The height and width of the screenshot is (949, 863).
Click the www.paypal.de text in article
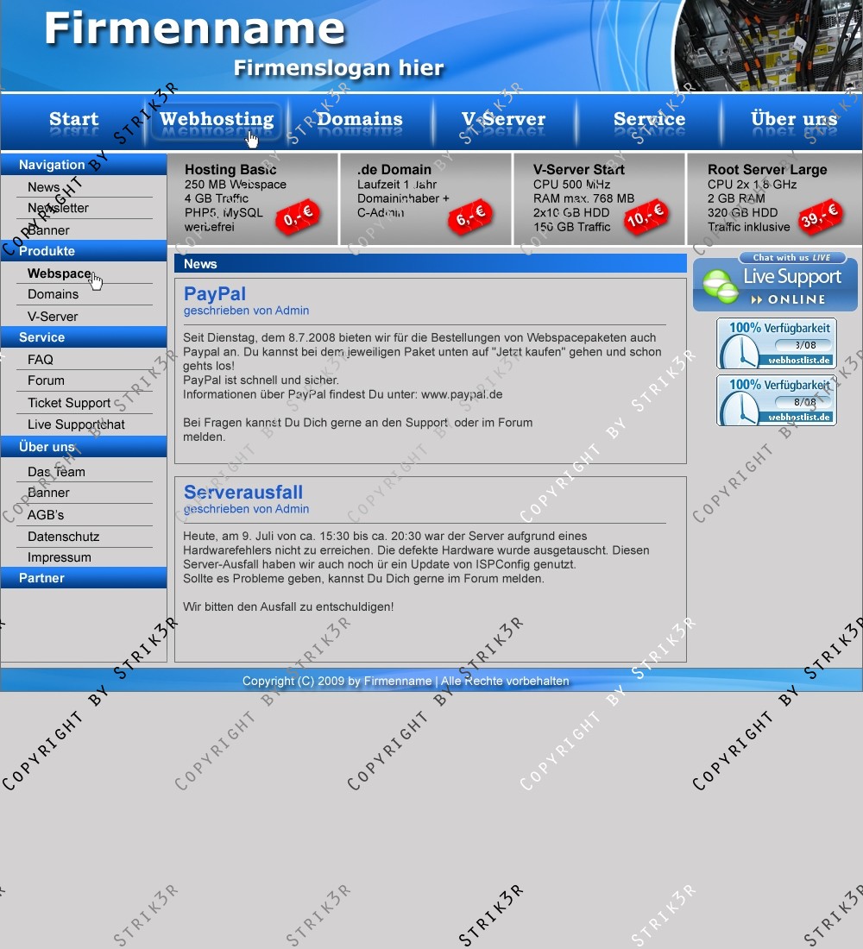click(x=462, y=394)
